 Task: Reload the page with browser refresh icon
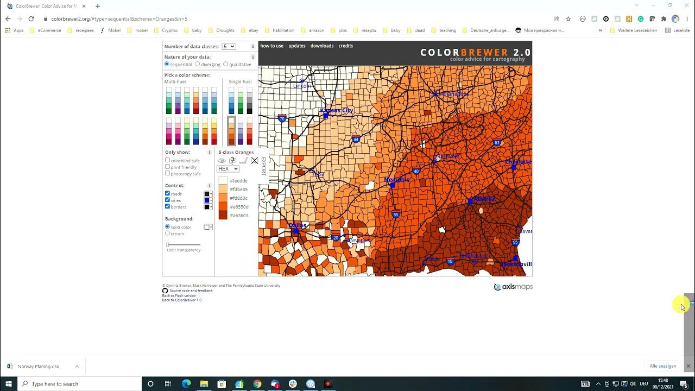point(31,18)
